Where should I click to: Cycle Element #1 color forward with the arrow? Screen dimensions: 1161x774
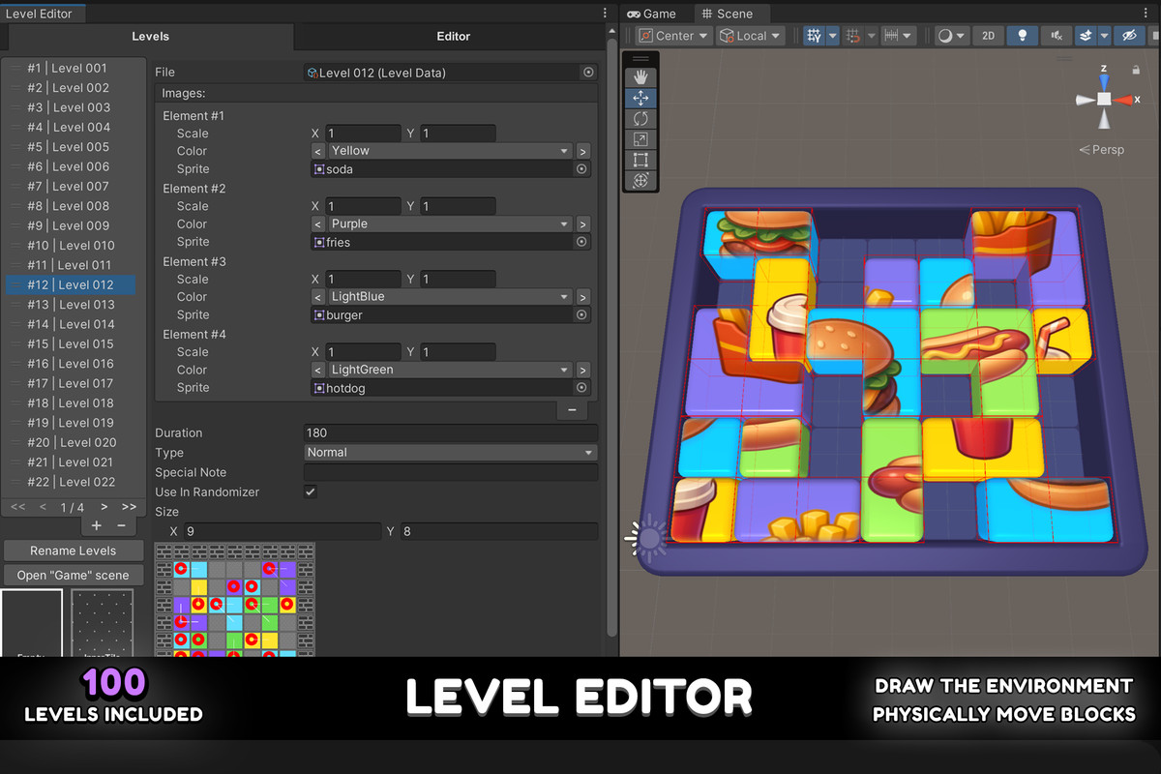point(580,151)
